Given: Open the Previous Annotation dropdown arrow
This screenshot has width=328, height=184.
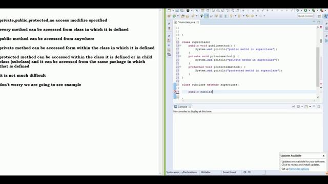Looking at the screenshot, I should point(243,16).
